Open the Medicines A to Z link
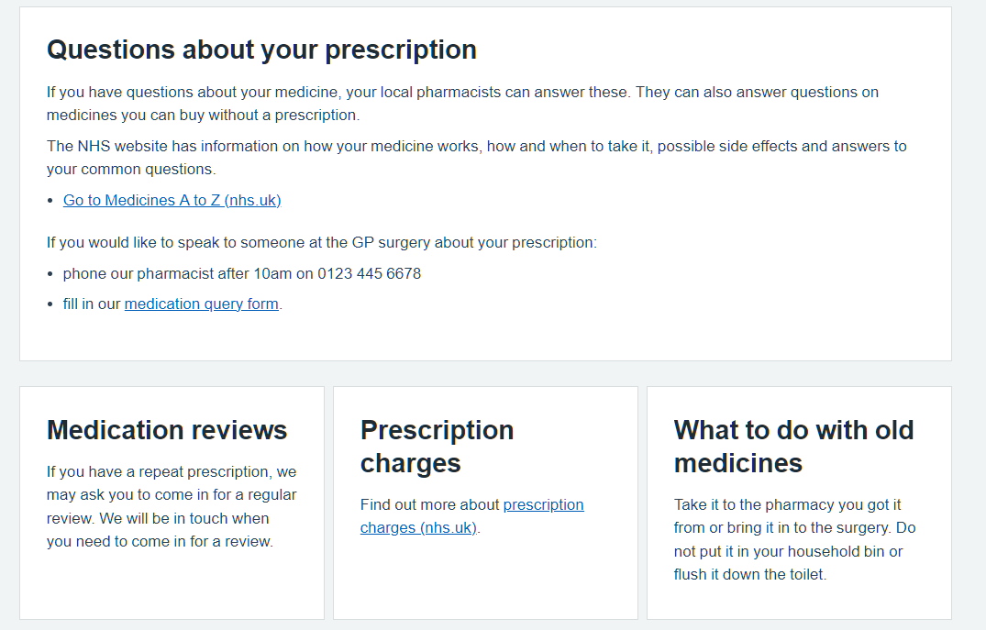 tap(172, 200)
